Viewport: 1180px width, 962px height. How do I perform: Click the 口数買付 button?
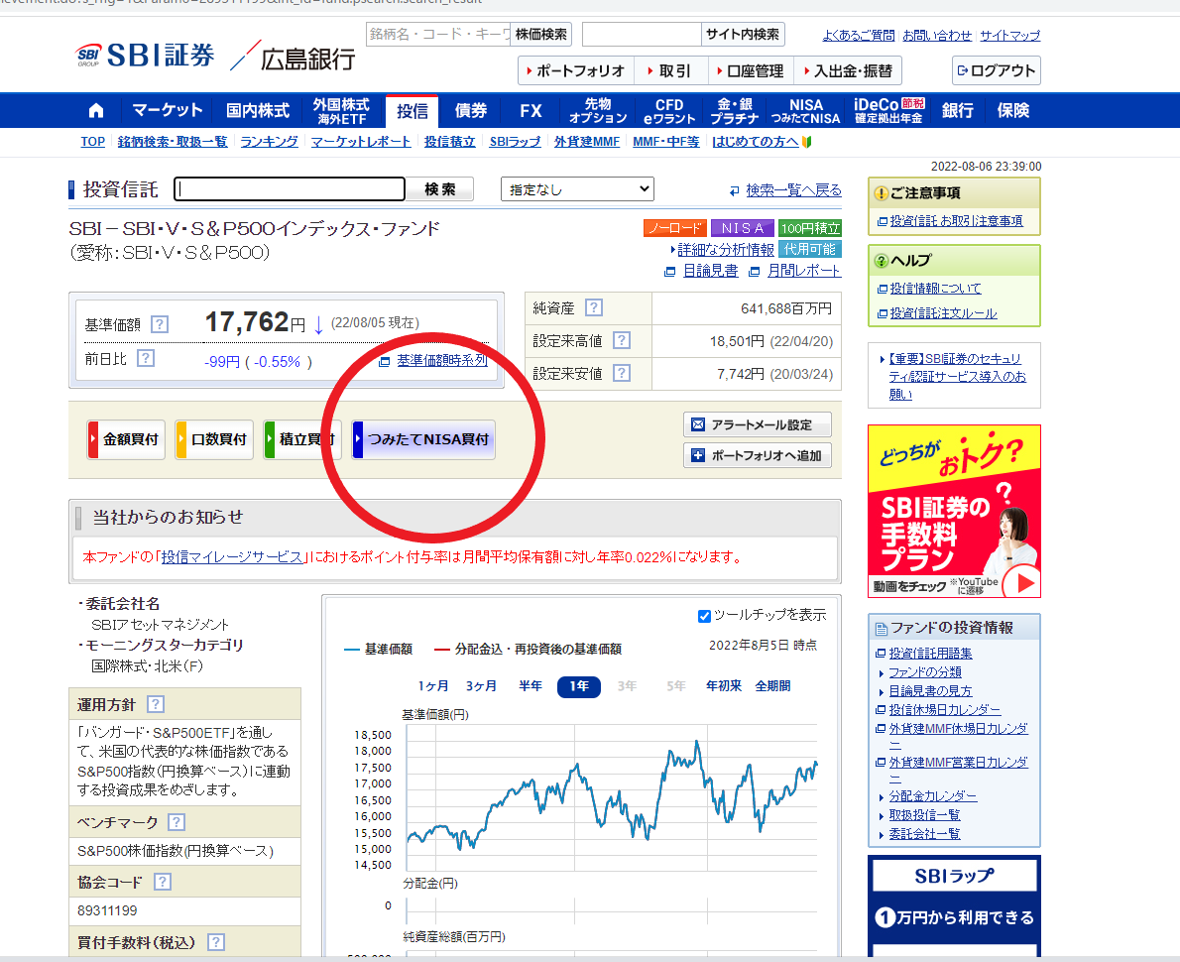pyautogui.click(x=214, y=439)
